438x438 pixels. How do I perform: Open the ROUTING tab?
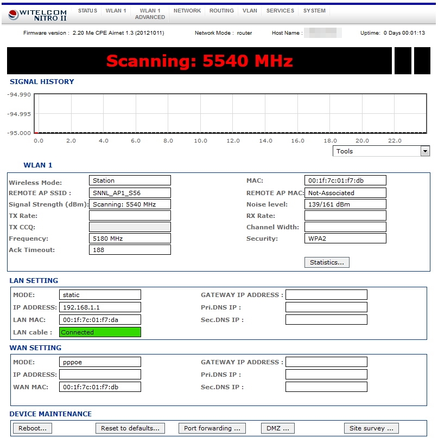pyautogui.click(x=221, y=11)
